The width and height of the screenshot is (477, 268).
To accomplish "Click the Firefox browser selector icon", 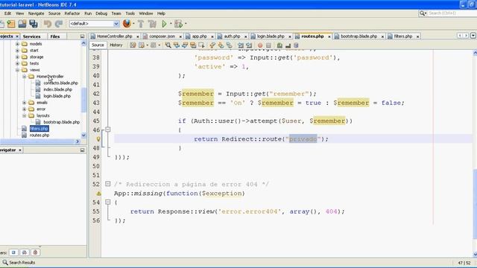I will coord(127,23).
